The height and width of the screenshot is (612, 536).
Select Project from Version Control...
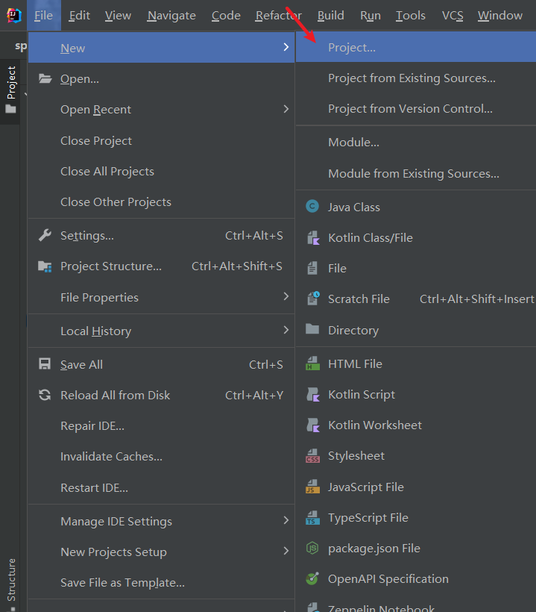tap(410, 109)
